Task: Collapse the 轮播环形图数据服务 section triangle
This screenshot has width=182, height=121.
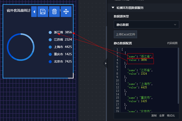Action: (x=113, y=8)
